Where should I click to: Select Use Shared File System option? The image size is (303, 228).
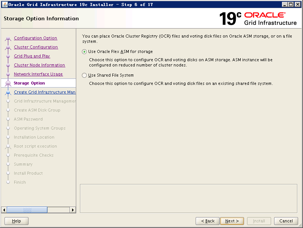[x=84, y=75]
